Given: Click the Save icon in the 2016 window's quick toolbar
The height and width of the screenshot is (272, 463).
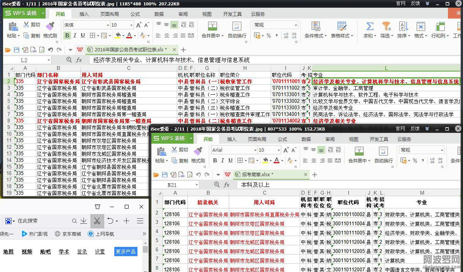Looking at the screenshot, I should [17, 50].
